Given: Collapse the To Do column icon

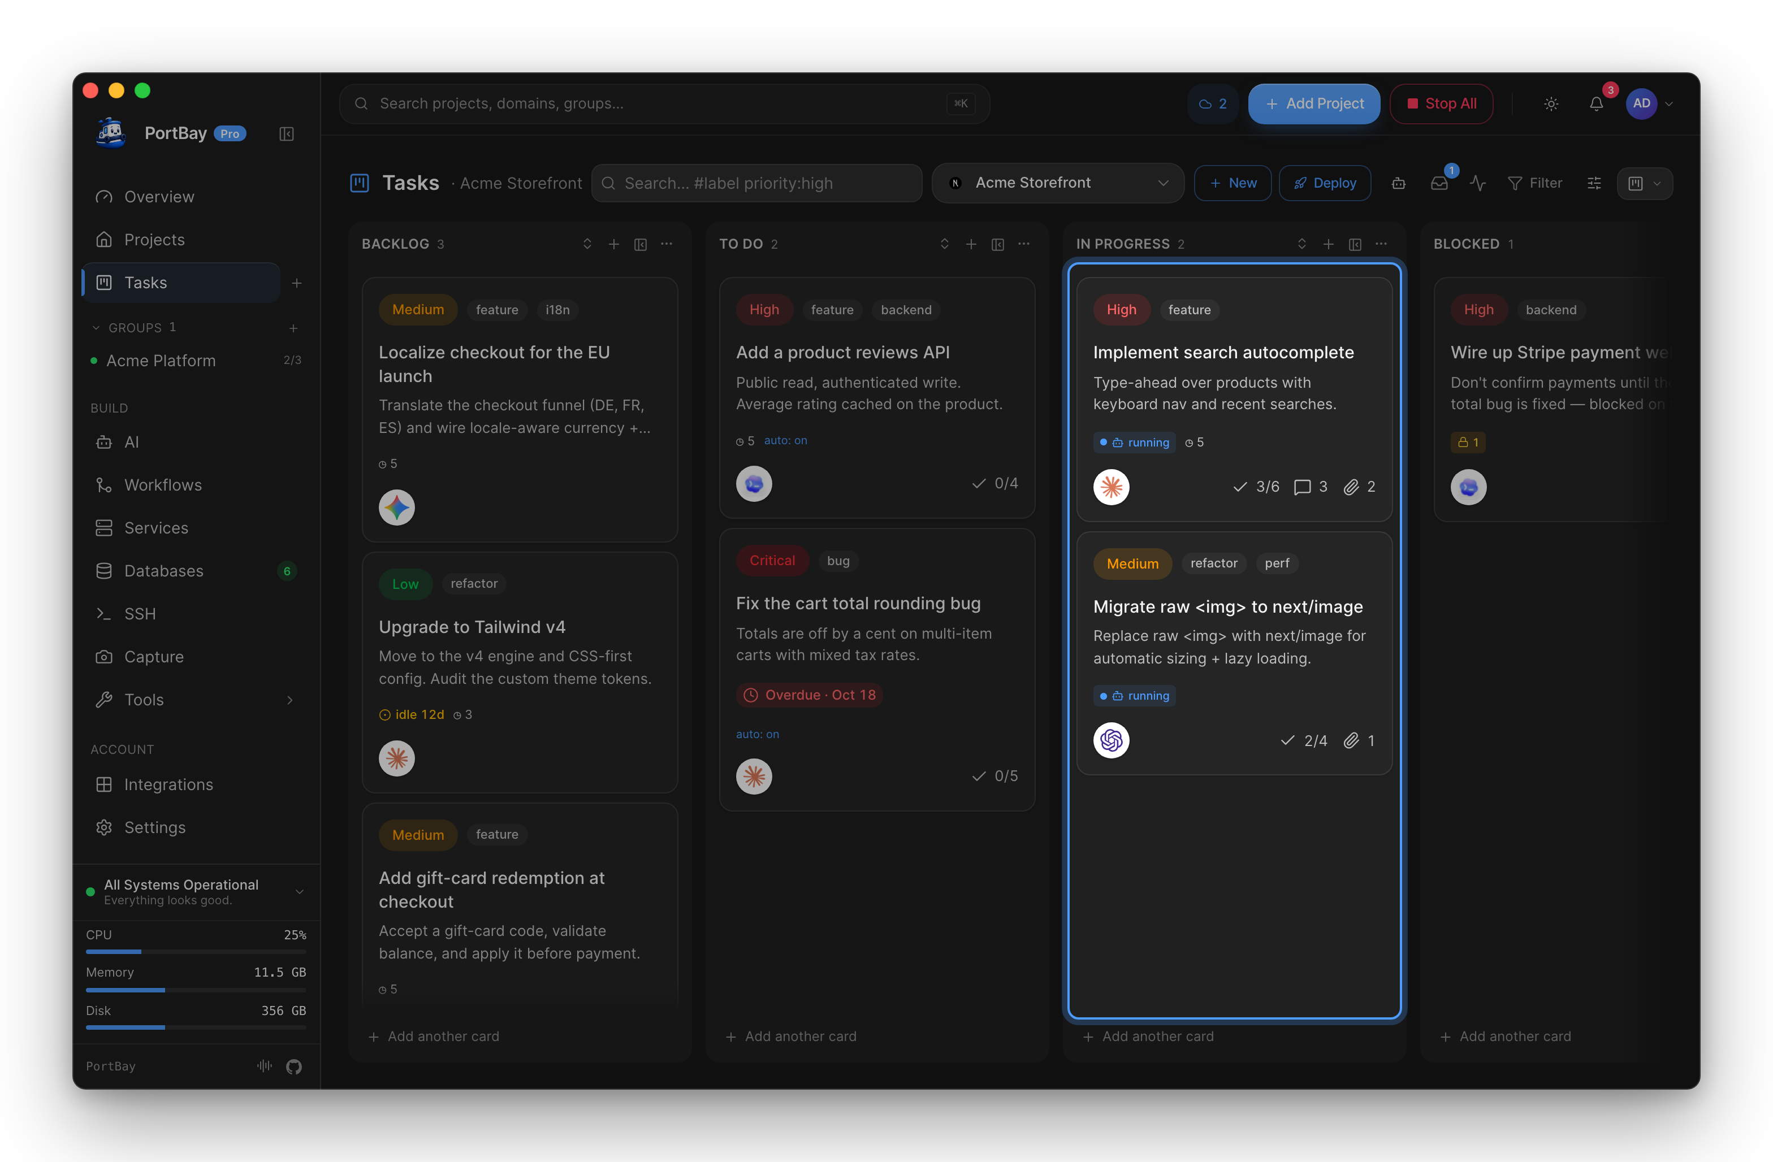Looking at the screenshot, I should pos(997,244).
